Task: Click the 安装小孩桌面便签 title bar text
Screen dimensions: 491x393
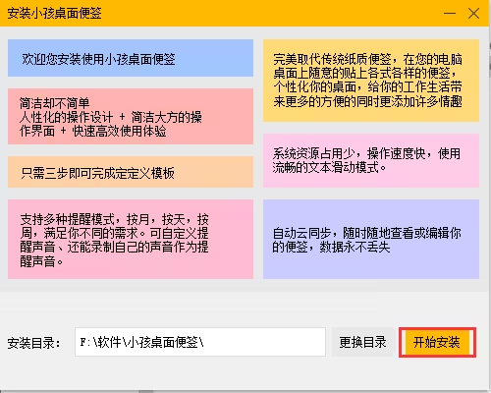Action: coord(54,14)
